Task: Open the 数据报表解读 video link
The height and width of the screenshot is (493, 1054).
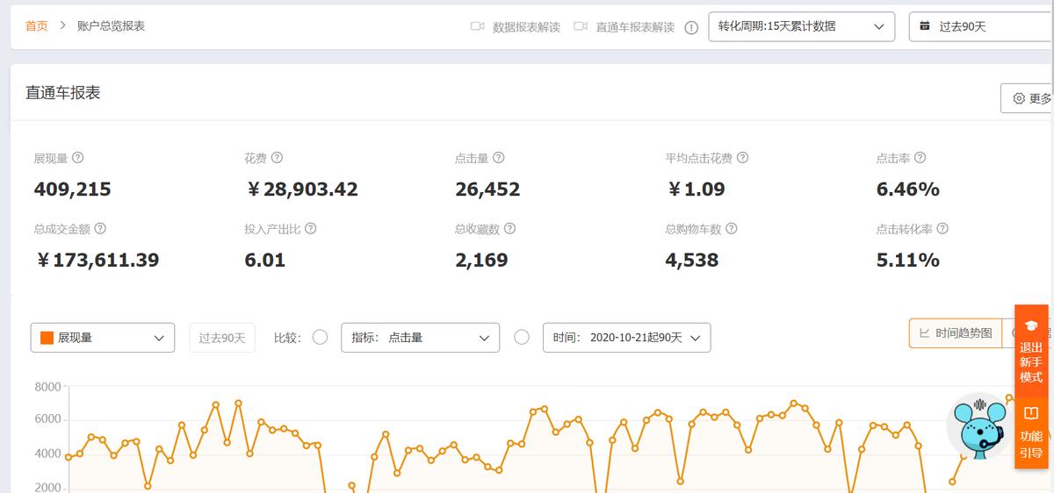Action: (526, 27)
